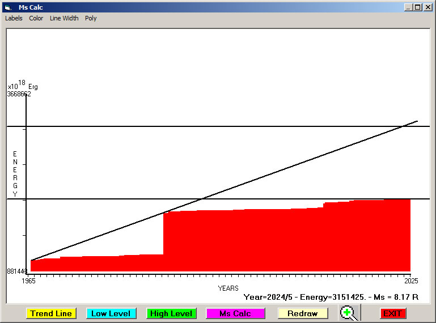Click the lower horizontal level line
This screenshot has height=323, width=436.
coord(113,199)
